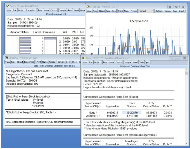Image resolution: width=190 pixels, height=149 pixels.
Task: Minimize the Johansen group window
Action: pos(172,58)
